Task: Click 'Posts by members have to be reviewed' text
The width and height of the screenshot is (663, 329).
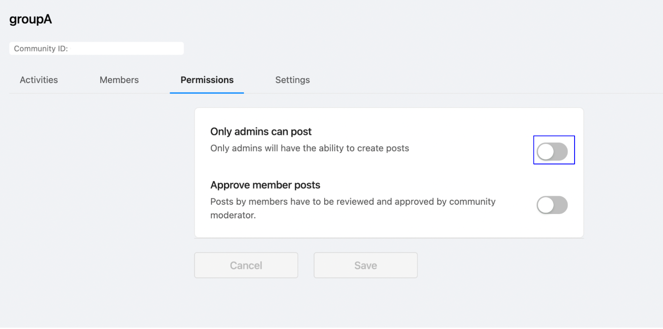Action: pos(353,208)
